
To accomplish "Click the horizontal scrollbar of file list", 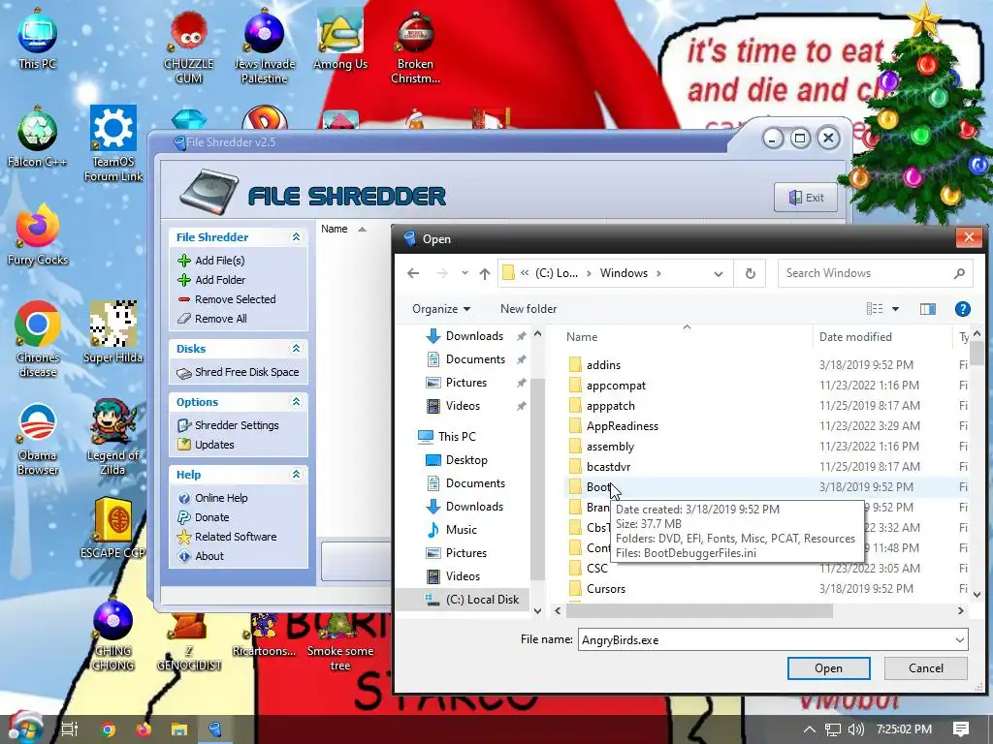I will click(x=699, y=611).
